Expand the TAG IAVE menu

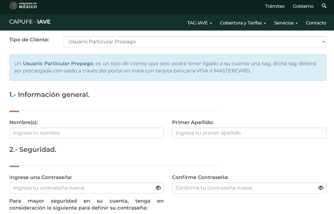pos(199,23)
